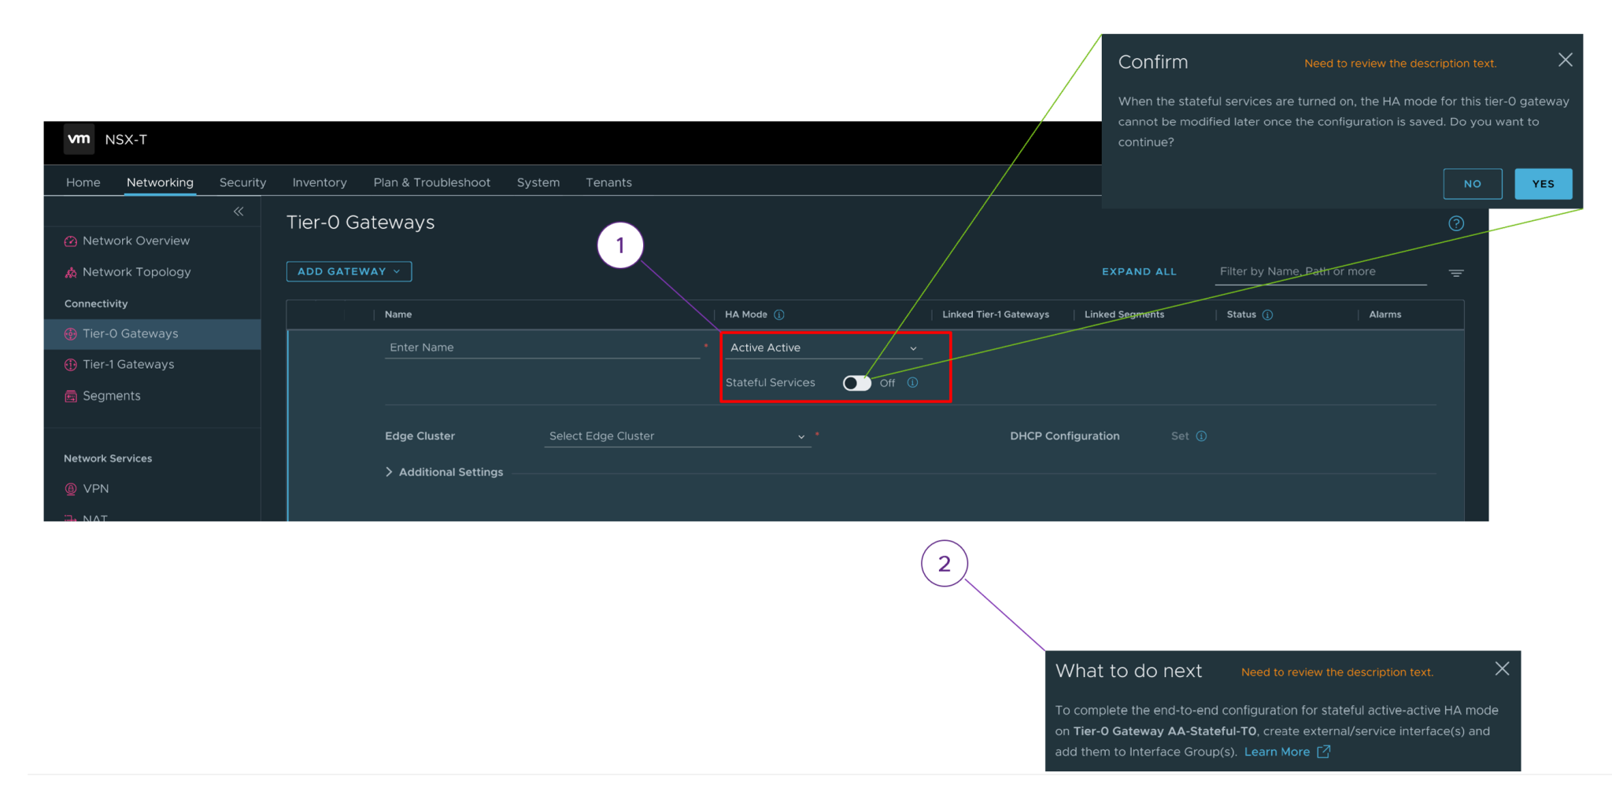Collapse sidebar with the double-chevron icon
This screenshot has height=791, width=1612.
point(238,211)
